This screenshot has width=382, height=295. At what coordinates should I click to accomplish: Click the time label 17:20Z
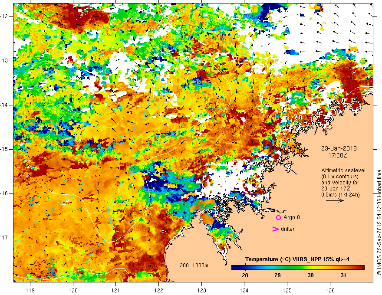[x=338, y=155]
